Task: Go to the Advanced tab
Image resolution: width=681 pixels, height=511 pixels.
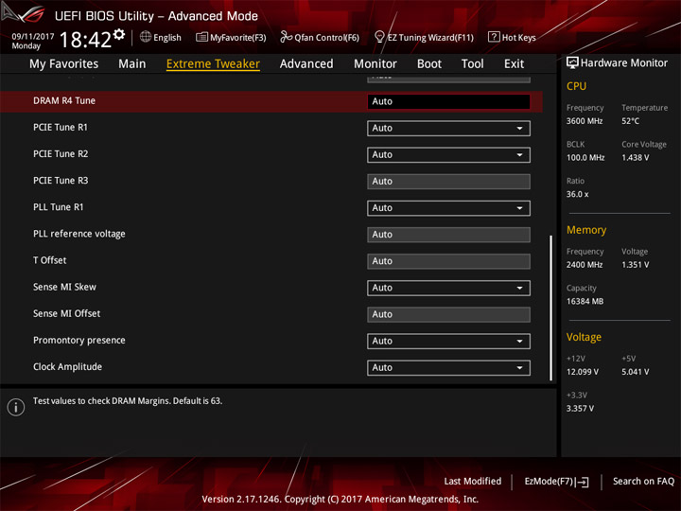Action: [x=306, y=64]
